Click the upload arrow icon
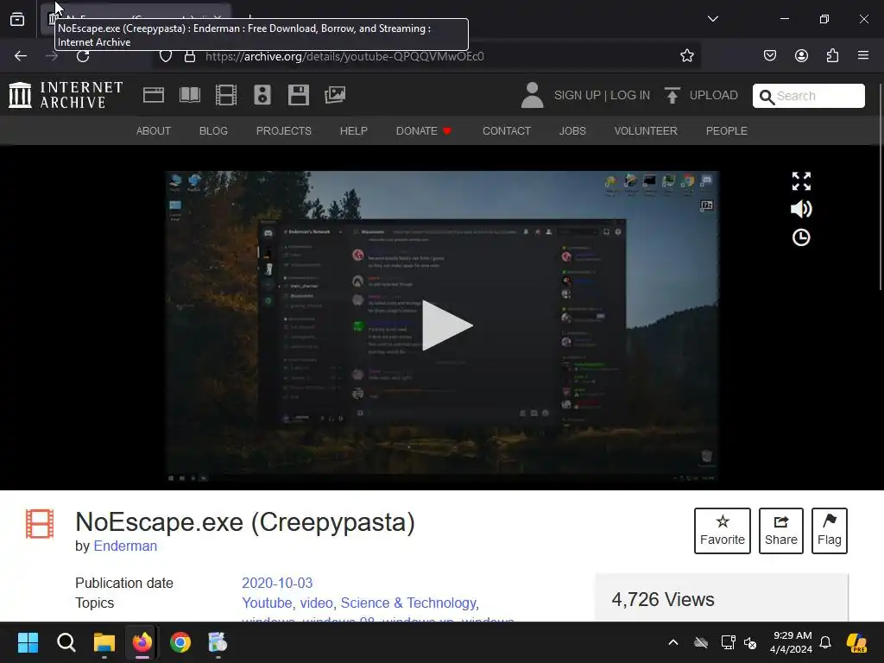Image resolution: width=884 pixels, height=663 pixels. [672, 95]
